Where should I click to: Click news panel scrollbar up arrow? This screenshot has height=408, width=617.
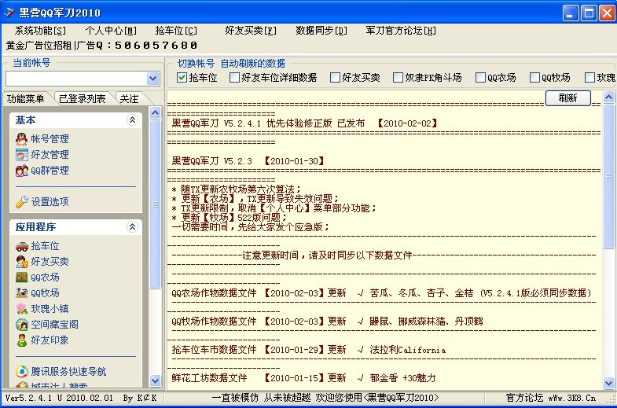[x=608, y=97]
